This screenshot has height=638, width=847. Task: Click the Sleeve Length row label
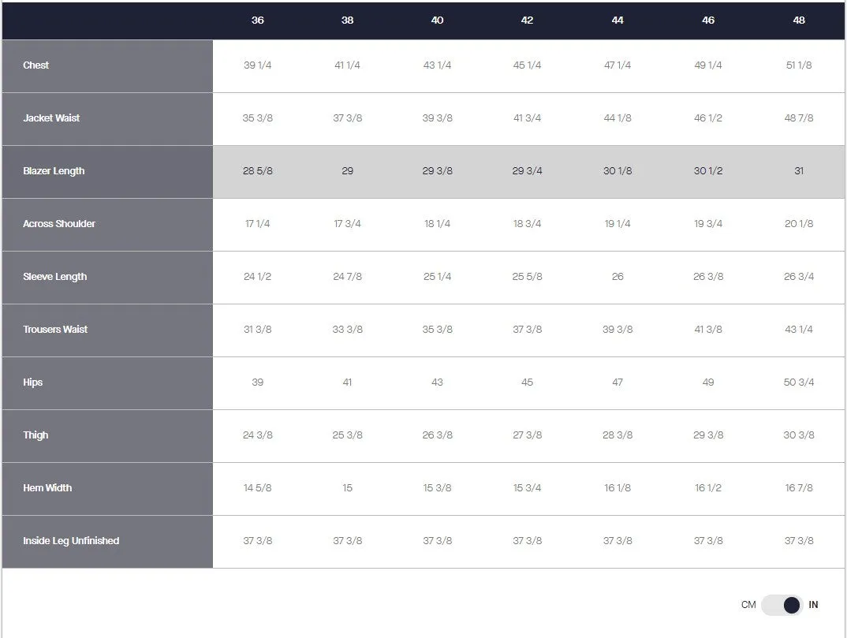tap(54, 277)
